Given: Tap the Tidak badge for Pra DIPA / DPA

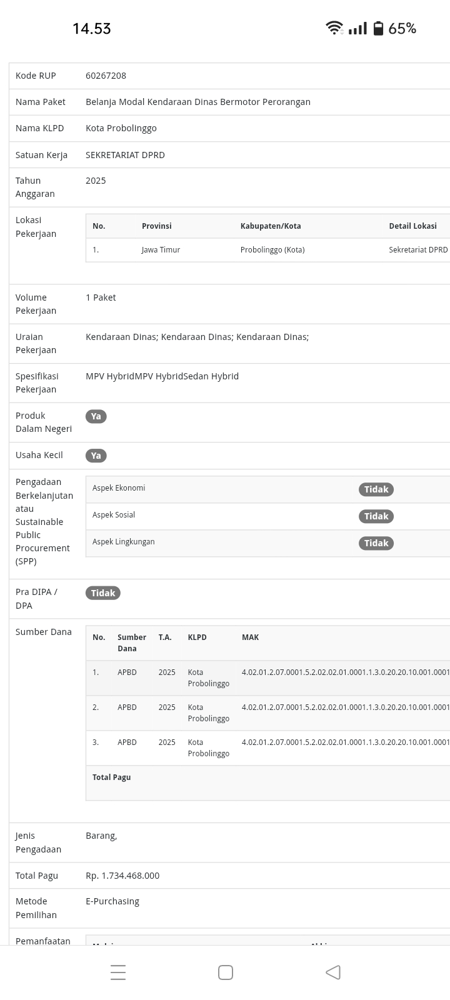Looking at the screenshot, I should [103, 593].
